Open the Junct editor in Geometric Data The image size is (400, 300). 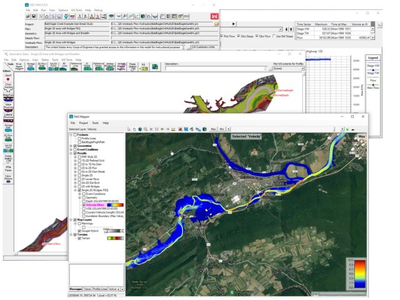point(8,77)
